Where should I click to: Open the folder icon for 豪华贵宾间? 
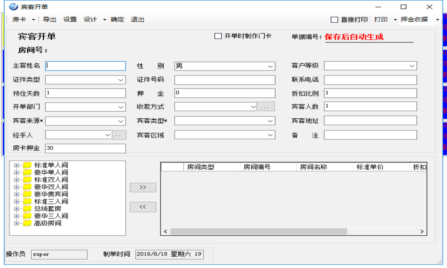coord(27,194)
